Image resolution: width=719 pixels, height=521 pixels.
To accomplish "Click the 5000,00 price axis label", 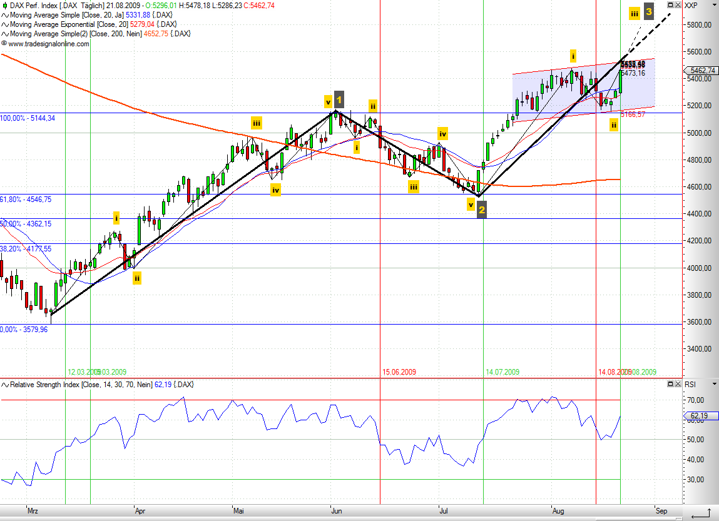I will tap(699, 133).
